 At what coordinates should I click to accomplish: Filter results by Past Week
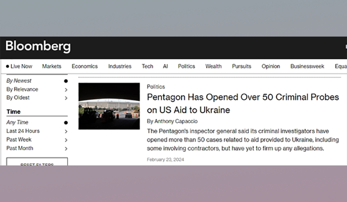(x=19, y=139)
